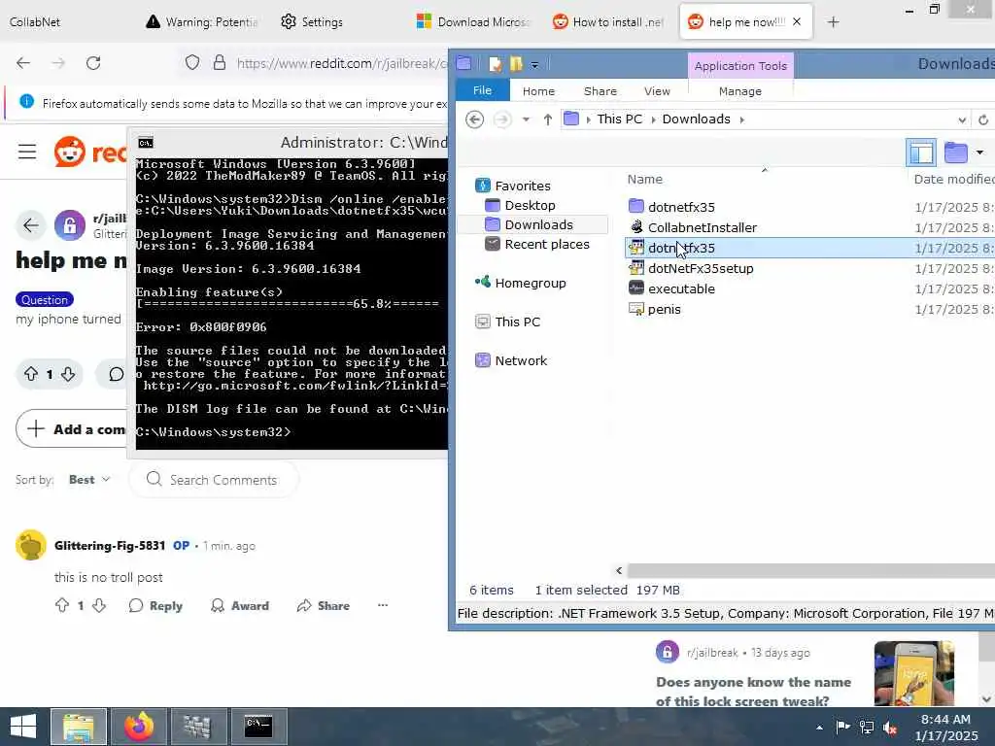The height and width of the screenshot is (746, 995).
Task: Sort files by Name column header
Action: pos(645,180)
